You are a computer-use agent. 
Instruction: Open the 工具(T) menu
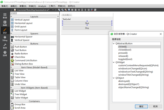(x=52, y=6)
